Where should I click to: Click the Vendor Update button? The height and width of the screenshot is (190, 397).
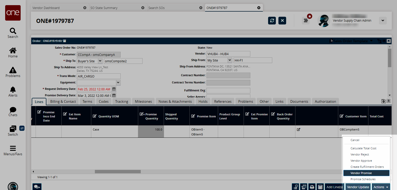coord(358,187)
